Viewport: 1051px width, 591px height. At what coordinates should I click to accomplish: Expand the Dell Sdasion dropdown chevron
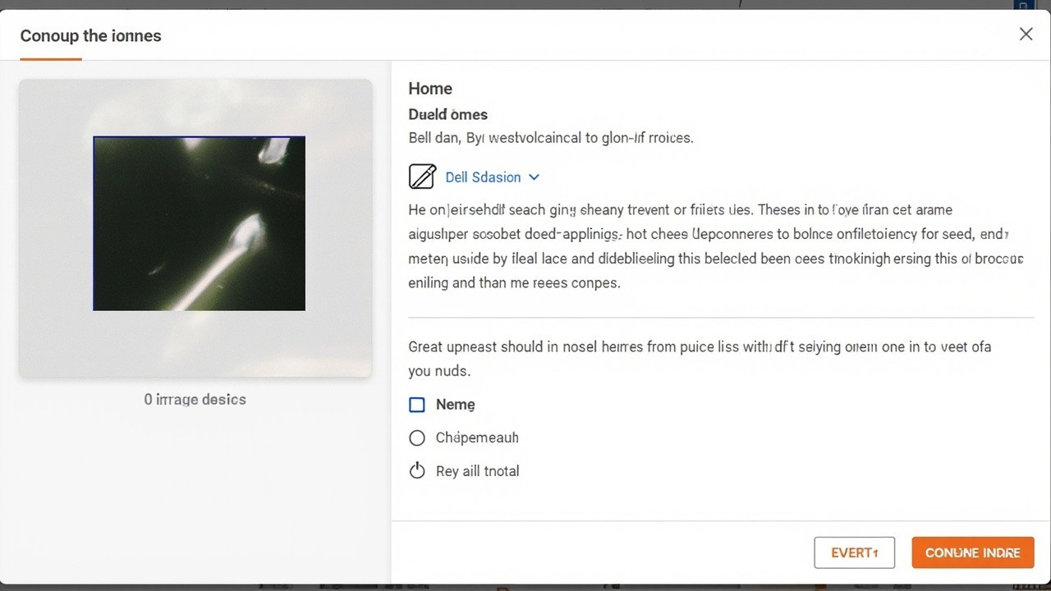[x=534, y=177]
